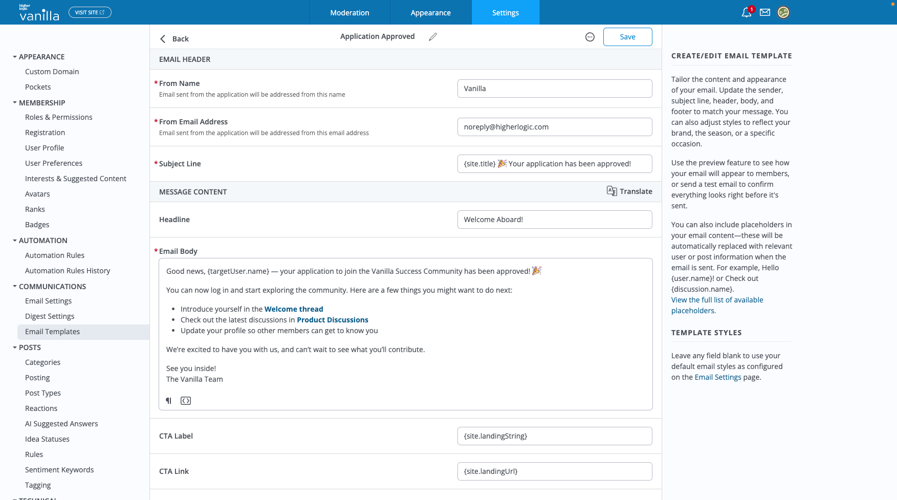Viewport: 897px width, 500px height.
Task: Insert code block with the embed icon
Action: click(x=186, y=401)
